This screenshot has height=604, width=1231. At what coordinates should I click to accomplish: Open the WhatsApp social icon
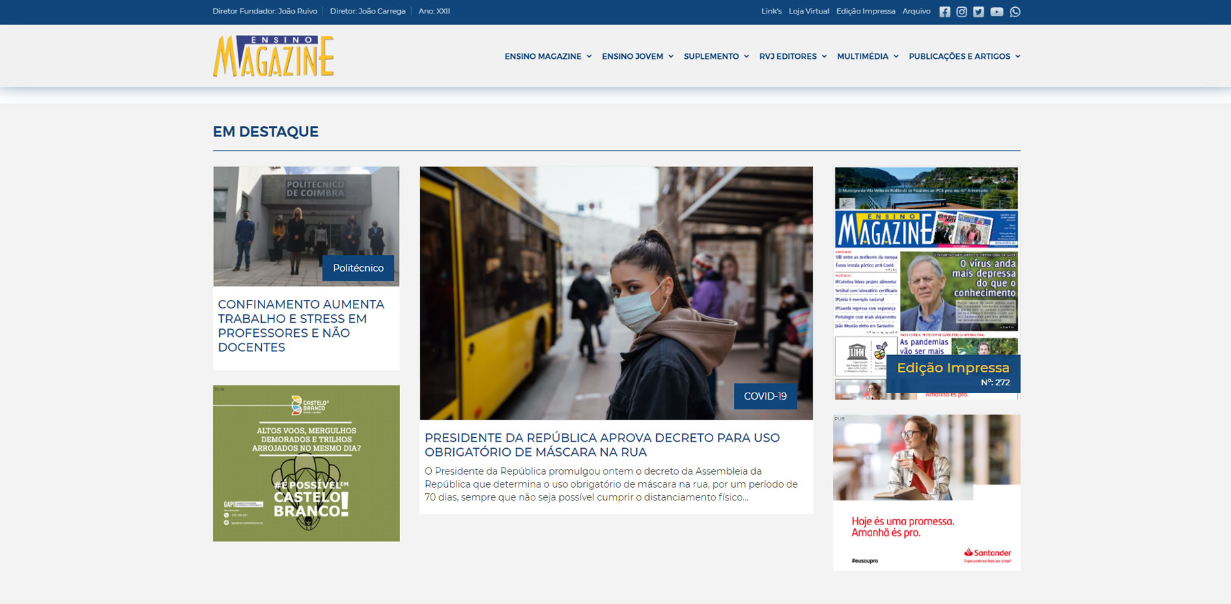pyautogui.click(x=1015, y=12)
